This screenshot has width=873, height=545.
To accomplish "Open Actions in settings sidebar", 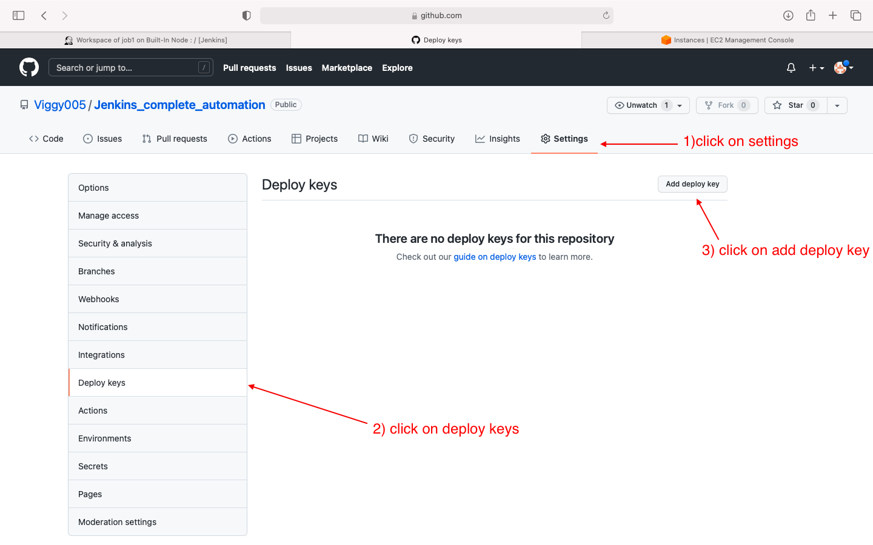I will (158, 411).
